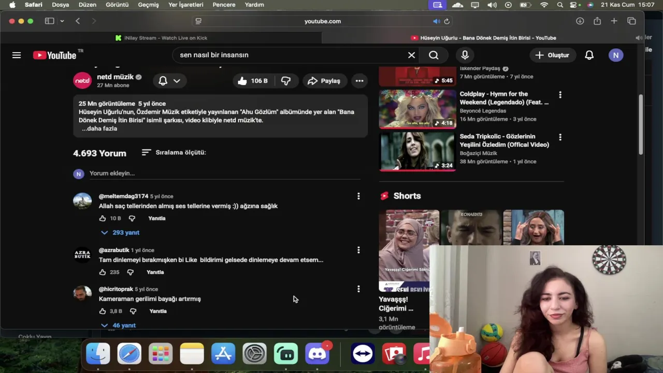This screenshot has height=373, width=663.
Task: Toggle Safari sidebar button
Action: pos(49,21)
